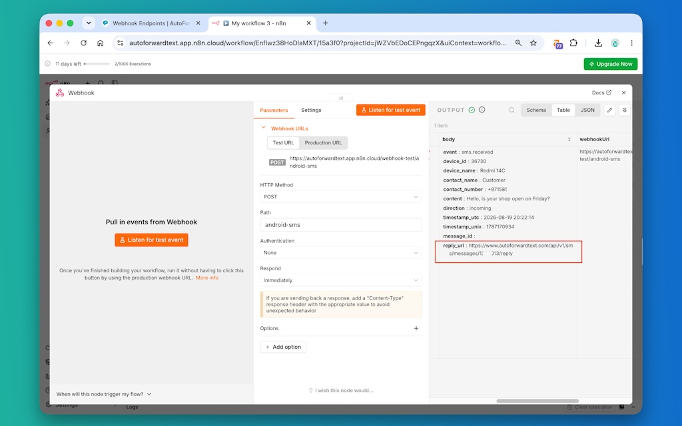Open the Docs link
The height and width of the screenshot is (426, 682).
pos(601,93)
